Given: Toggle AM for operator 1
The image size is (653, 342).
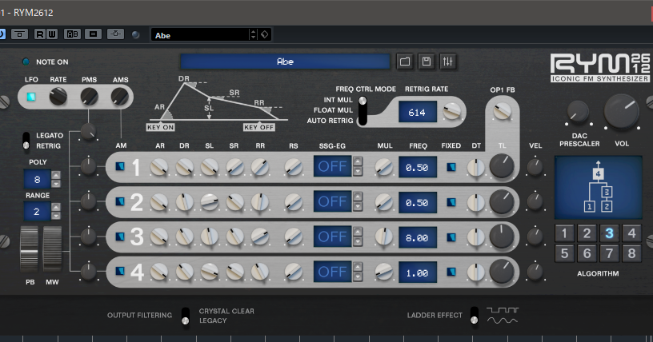Looking at the screenshot, I should 120,166.
